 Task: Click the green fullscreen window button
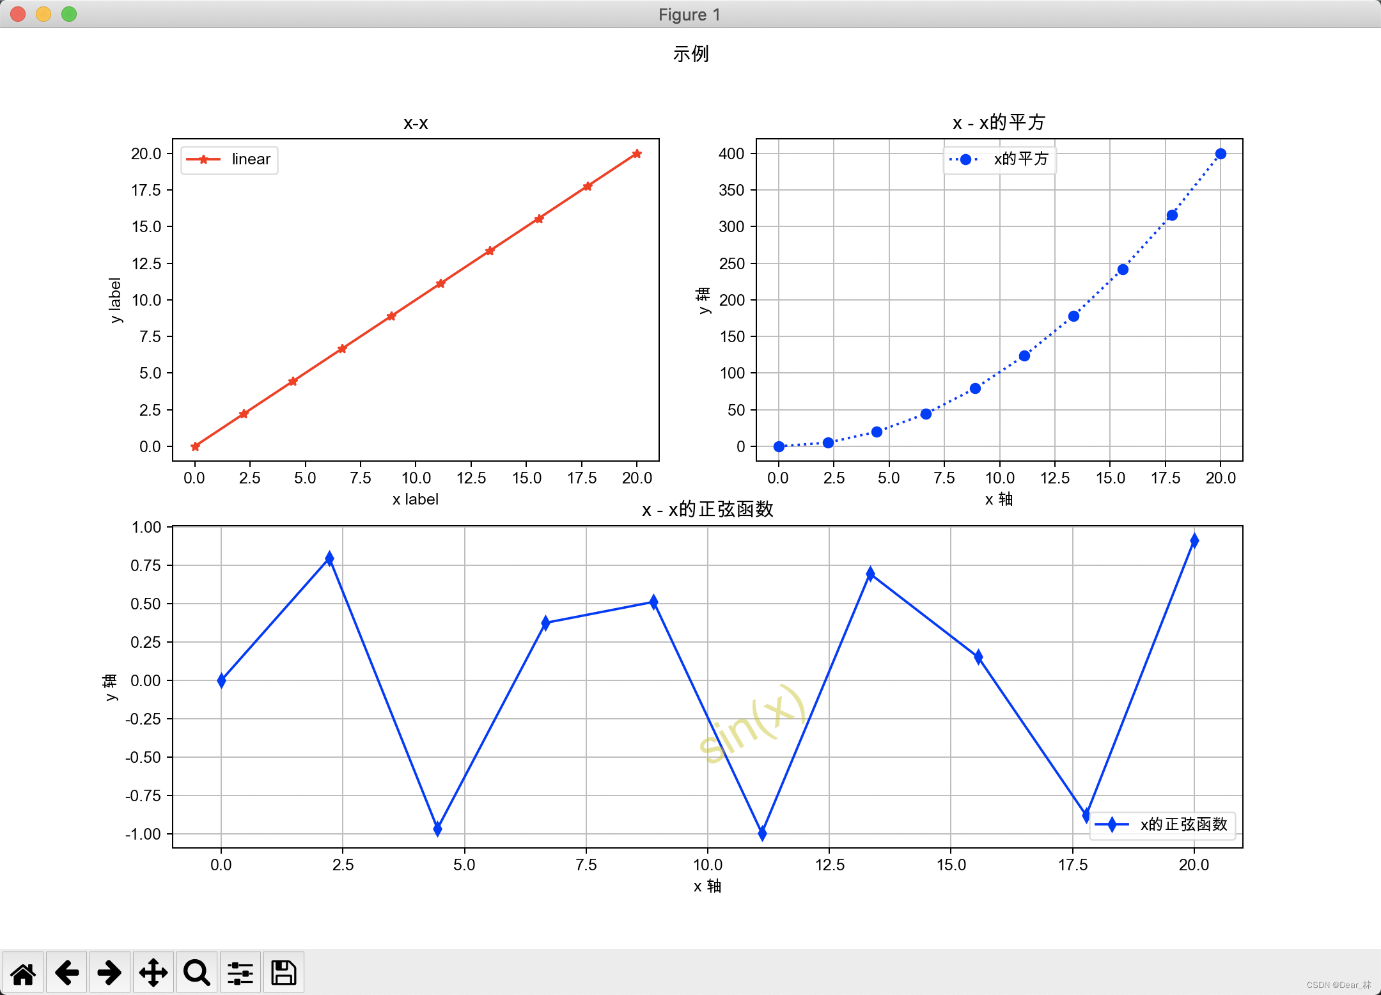tap(69, 14)
